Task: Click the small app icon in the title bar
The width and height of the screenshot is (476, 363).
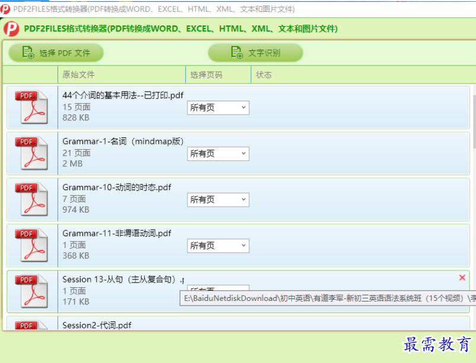Action: point(5,9)
